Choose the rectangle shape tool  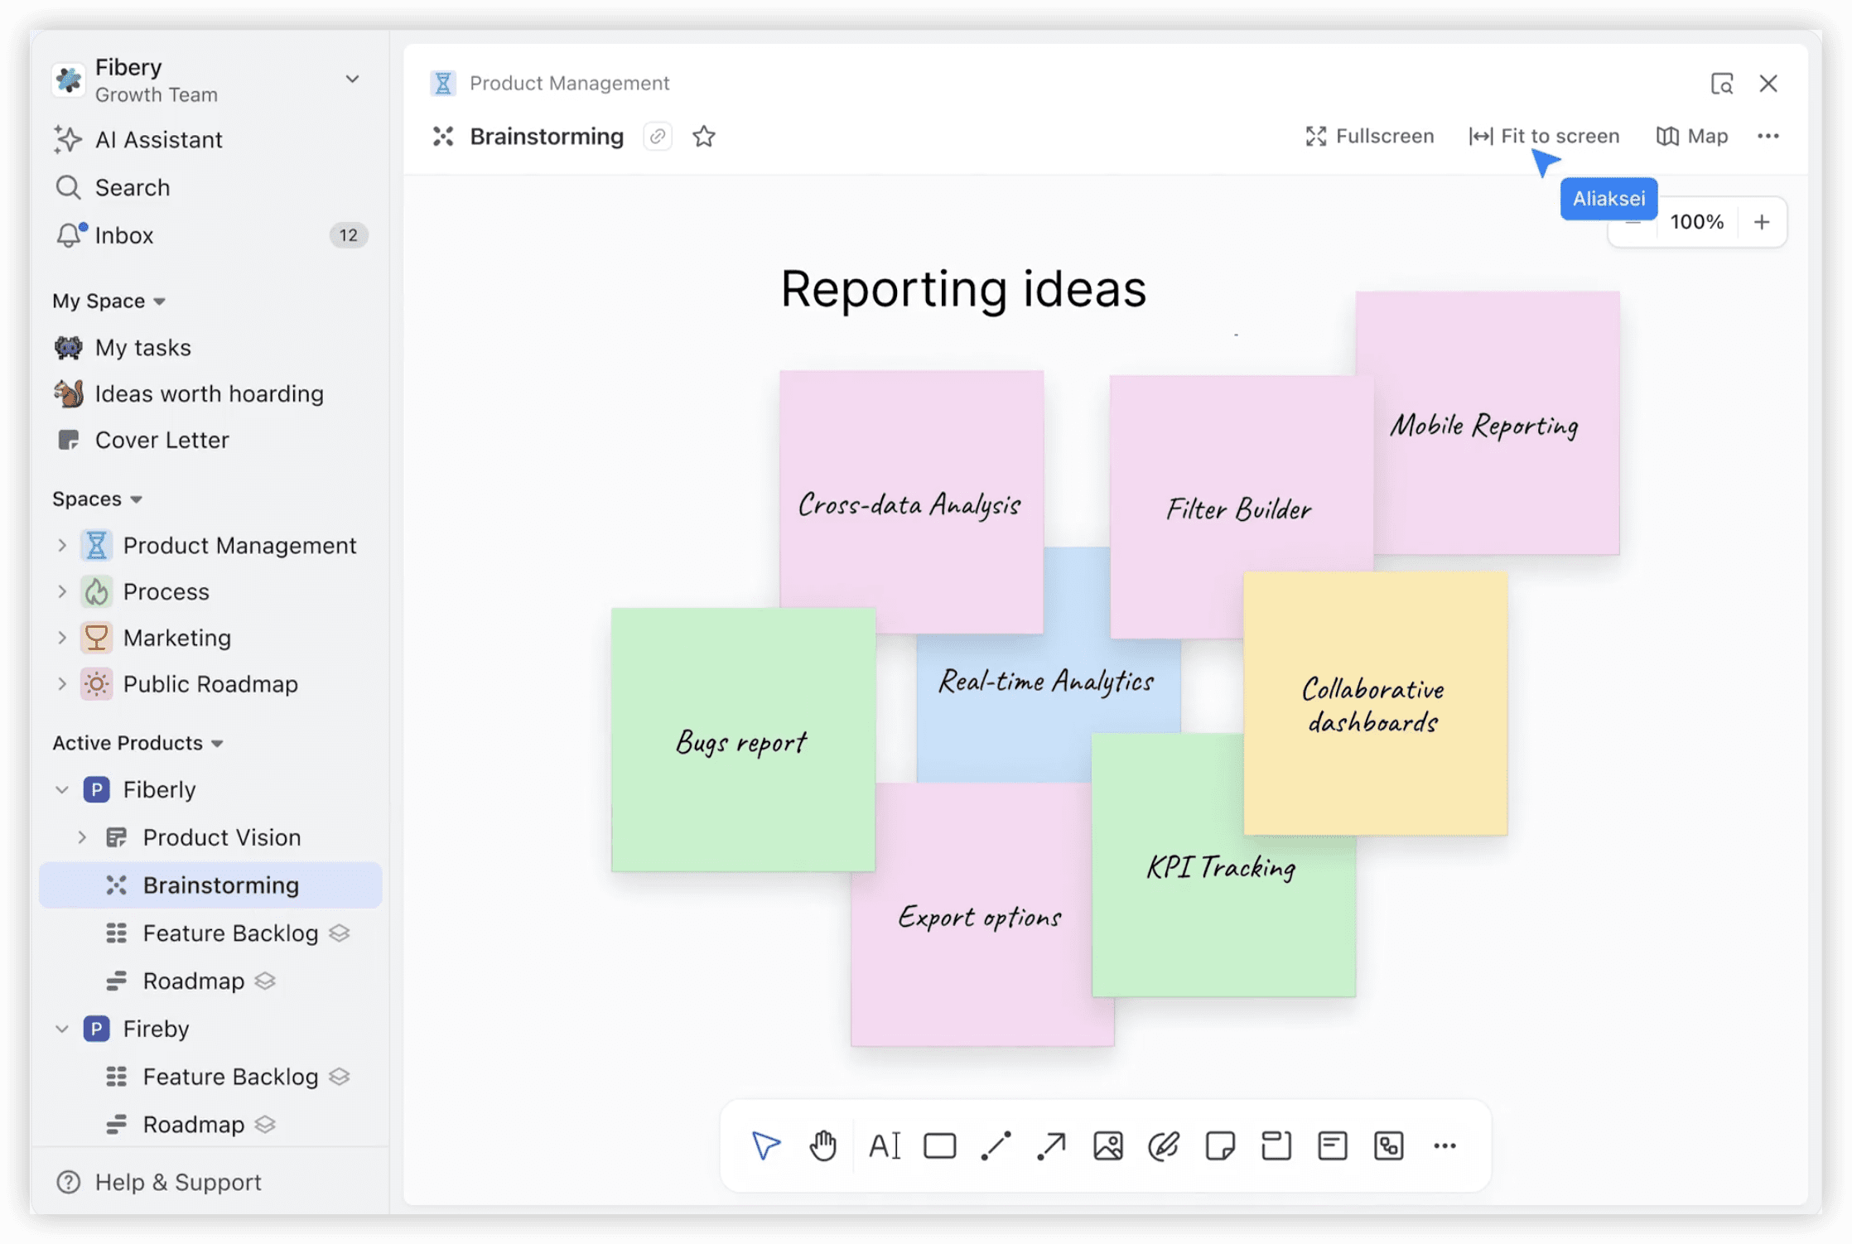pyautogui.click(x=940, y=1146)
